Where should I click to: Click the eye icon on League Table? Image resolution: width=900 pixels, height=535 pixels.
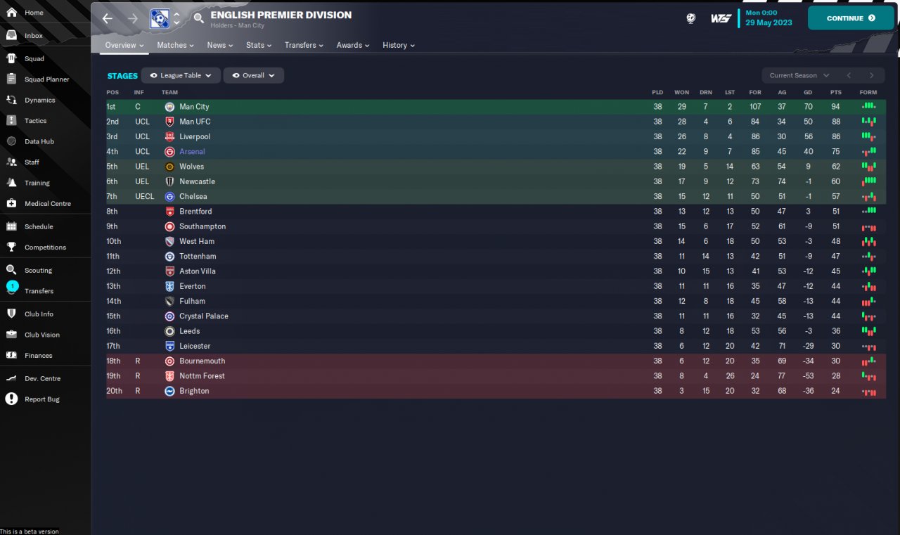153,75
